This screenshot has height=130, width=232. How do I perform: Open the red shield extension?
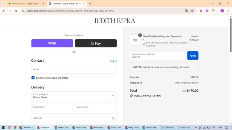pos(201,11)
